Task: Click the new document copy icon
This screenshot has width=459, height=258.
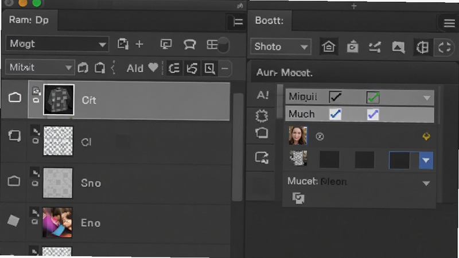Action: [x=123, y=44]
